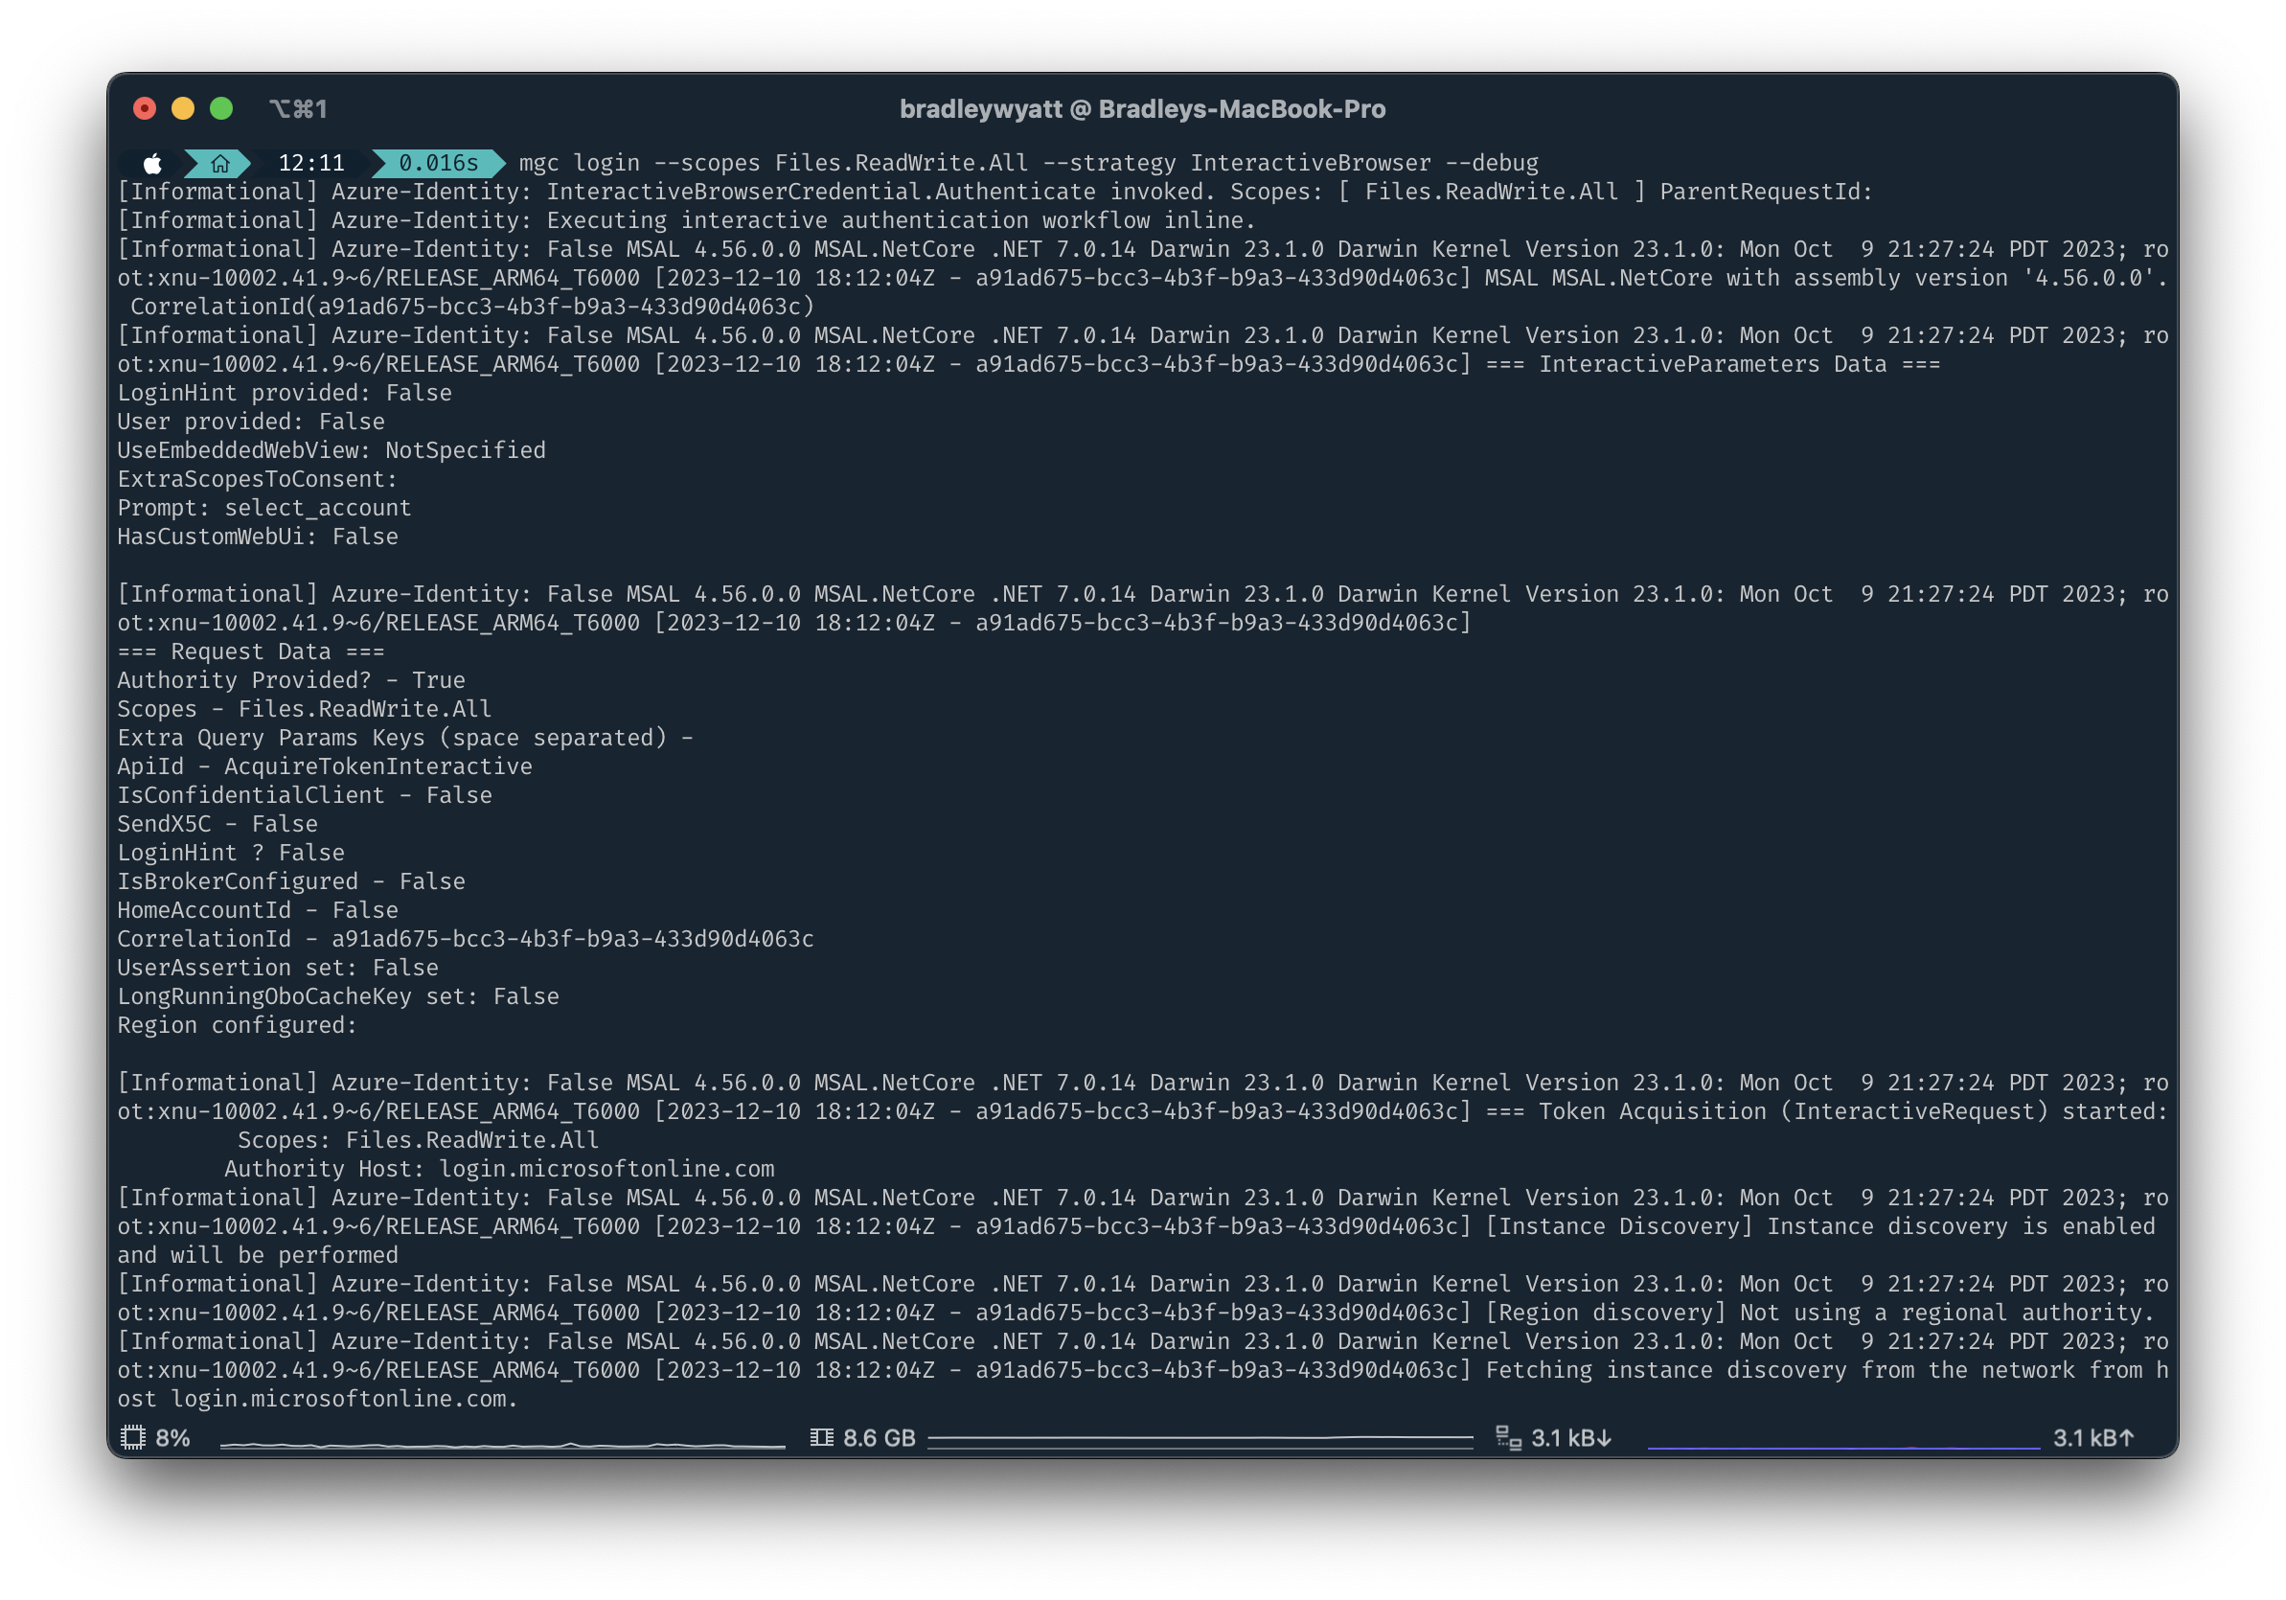
Task: Click 'UseEmbeddedWebView: NotSpecified' line
Action: (x=331, y=451)
